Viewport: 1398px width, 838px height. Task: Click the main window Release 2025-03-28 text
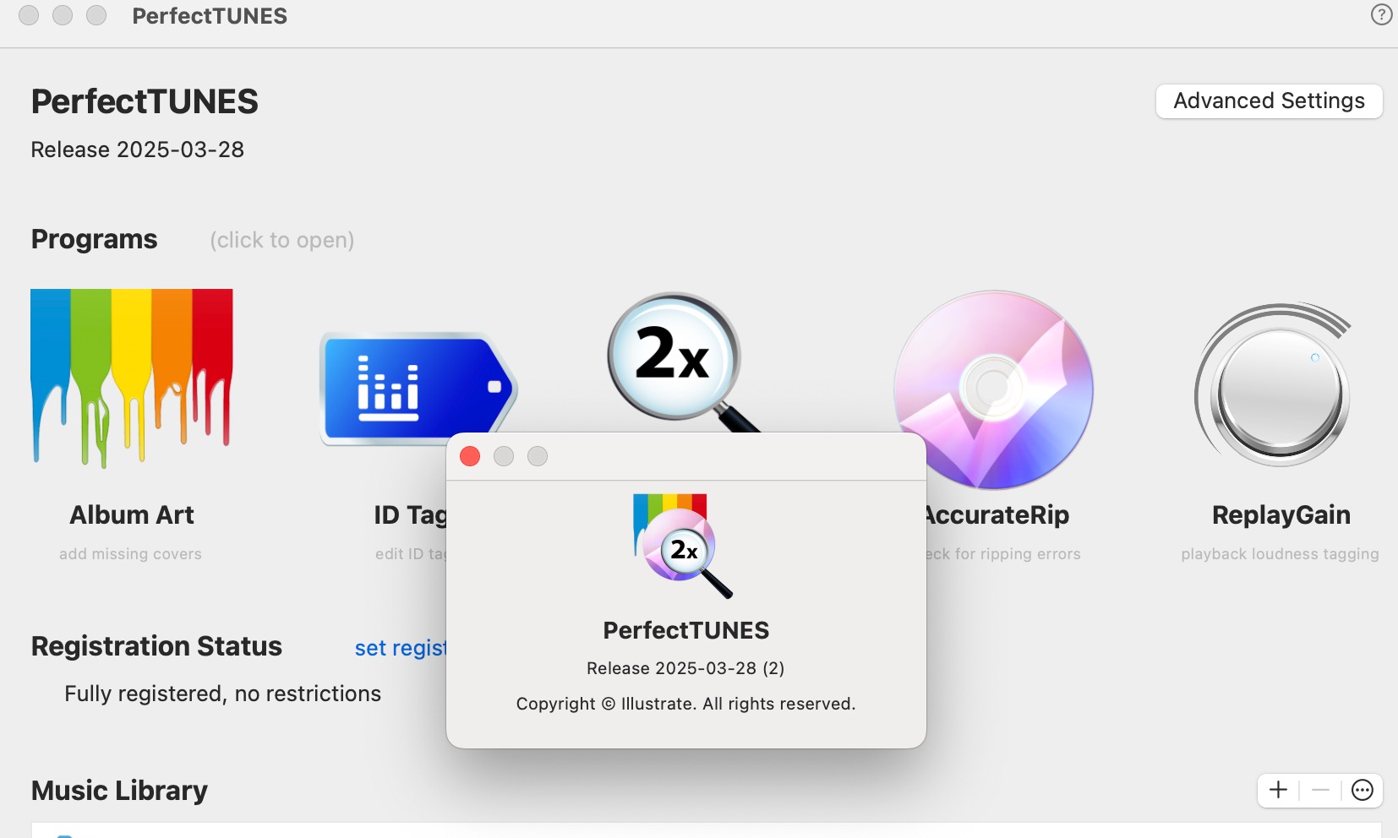(137, 150)
